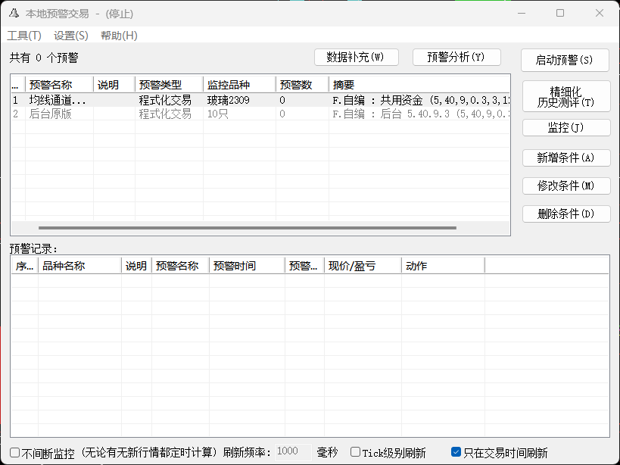Click the app icon in title bar
This screenshot has height=465, width=620.
tap(14, 14)
